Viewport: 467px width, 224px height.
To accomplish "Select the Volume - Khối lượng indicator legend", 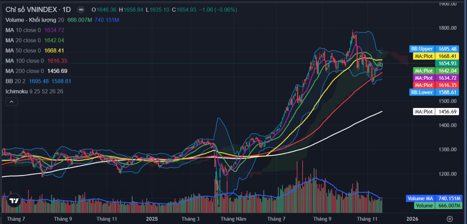I will tap(31, 20).
